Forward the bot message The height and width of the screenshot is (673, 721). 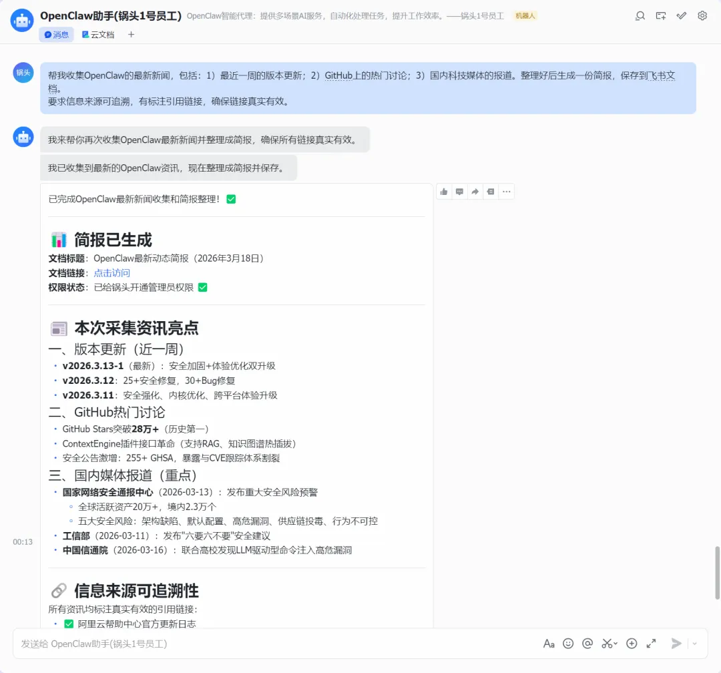click(x=475, y=192)
